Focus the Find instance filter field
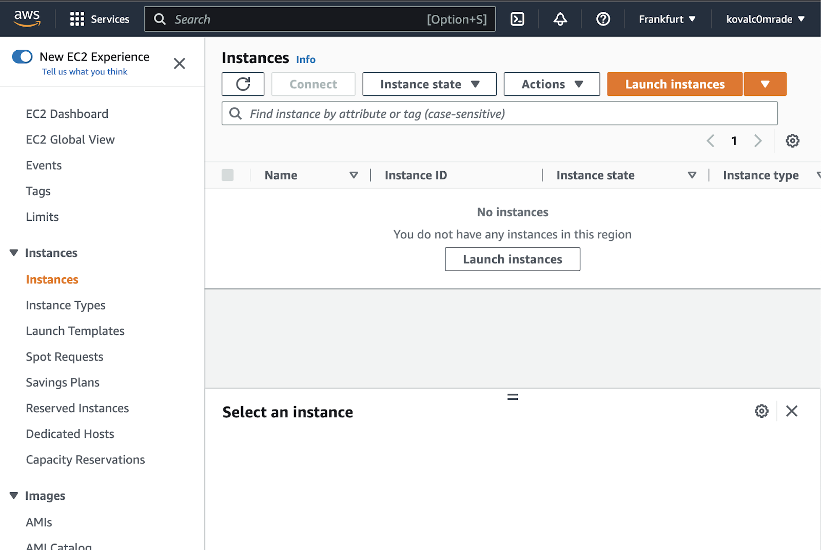The width and height of the screenshot is (821, 550). [x=500, y=113]
